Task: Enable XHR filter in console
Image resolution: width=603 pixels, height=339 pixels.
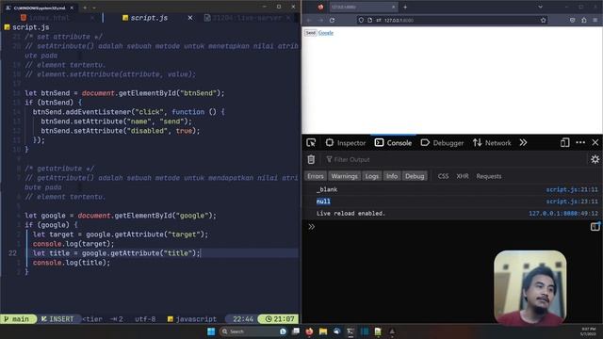Action: click(463, 176)
